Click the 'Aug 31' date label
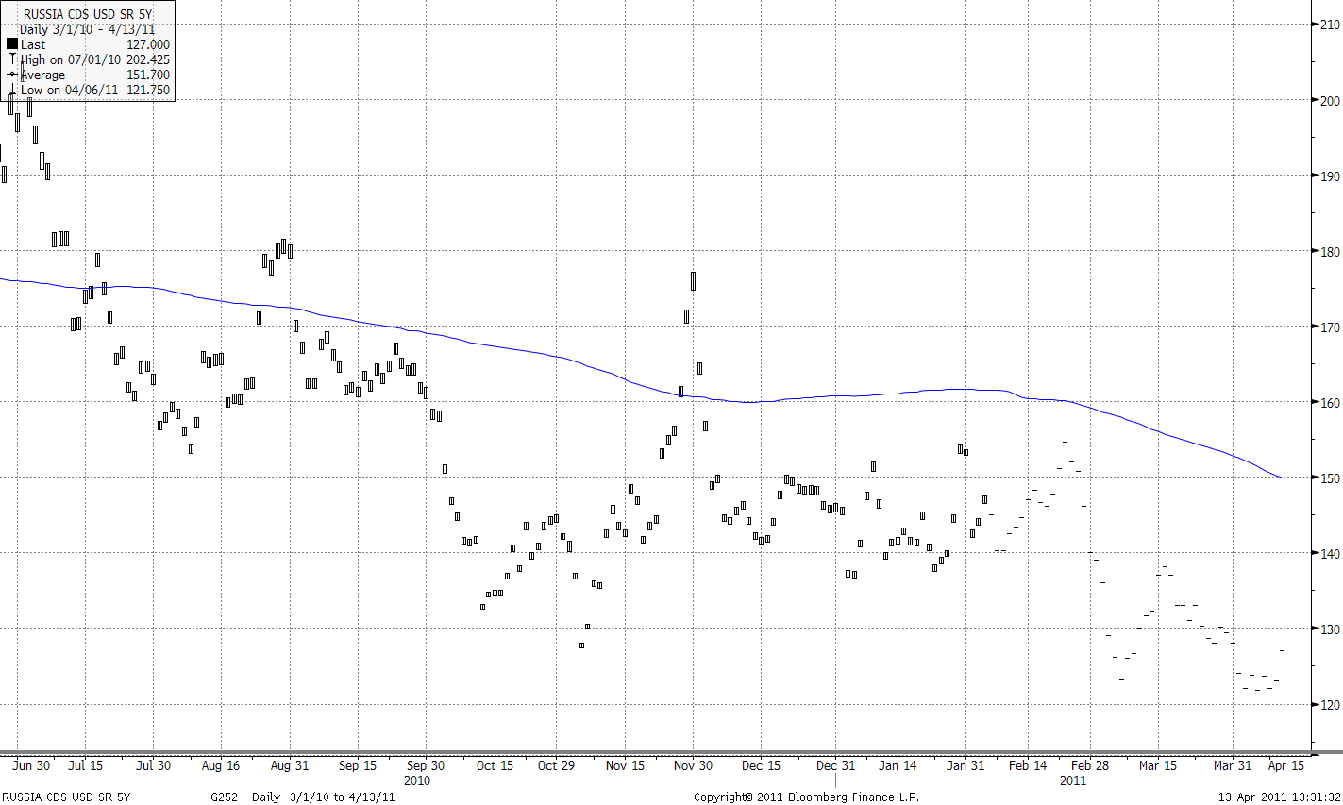 coord(289,765)
